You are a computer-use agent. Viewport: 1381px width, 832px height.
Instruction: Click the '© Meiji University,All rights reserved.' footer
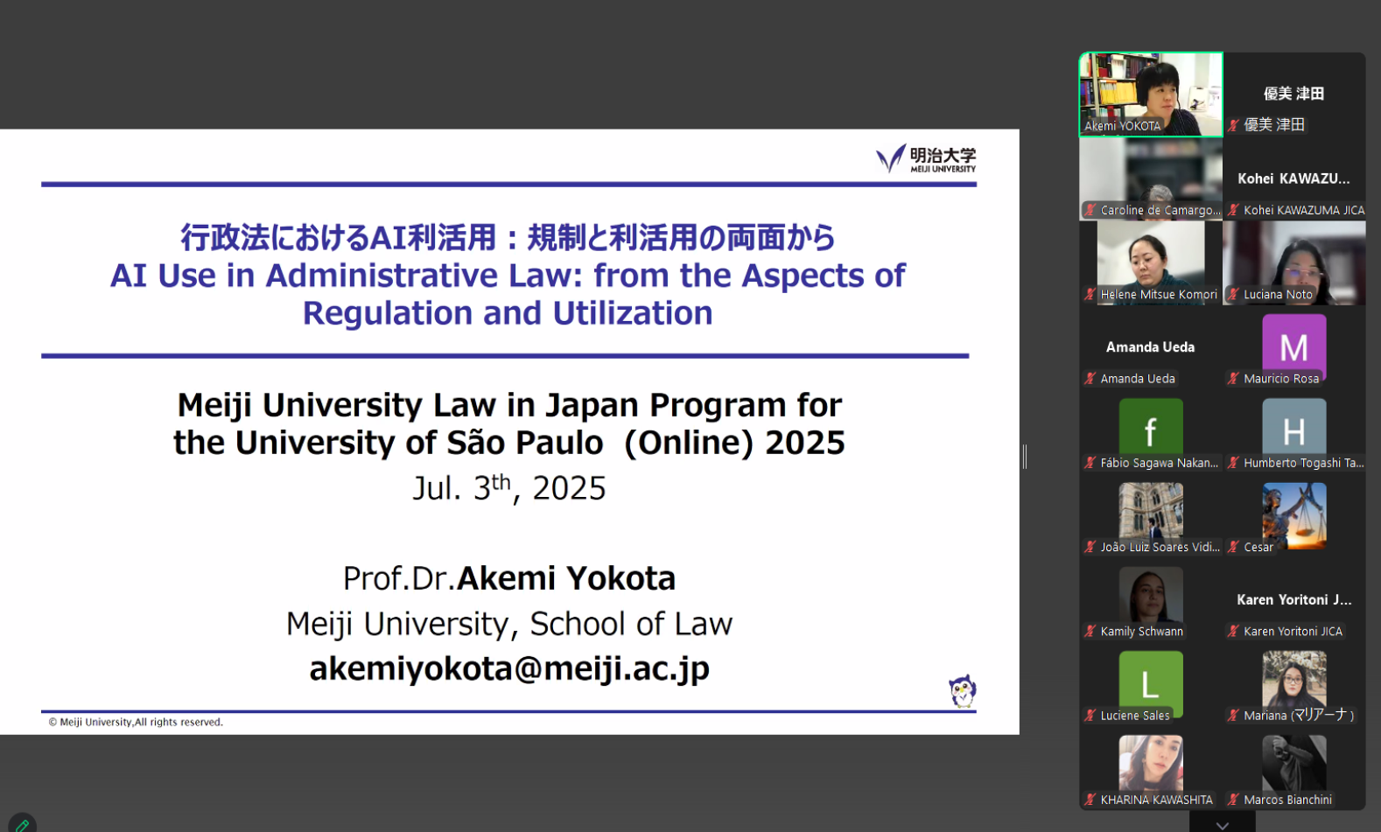point(136,722)
